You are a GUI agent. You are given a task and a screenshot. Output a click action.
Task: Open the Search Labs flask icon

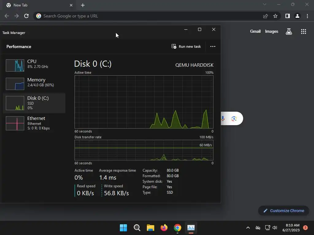pyautogui.click(x=289, y=32)
